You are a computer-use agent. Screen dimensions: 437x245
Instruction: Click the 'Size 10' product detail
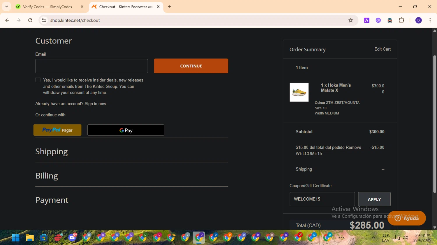(320, 108)
